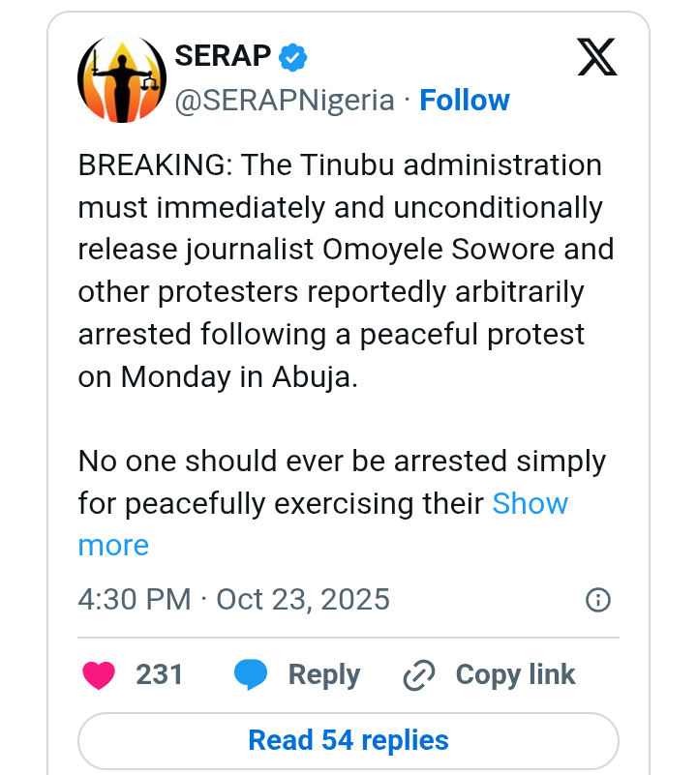The image size is (697, 775).
Task: Click the blue verified badge beside SERAP
Action: coord(292,58)
